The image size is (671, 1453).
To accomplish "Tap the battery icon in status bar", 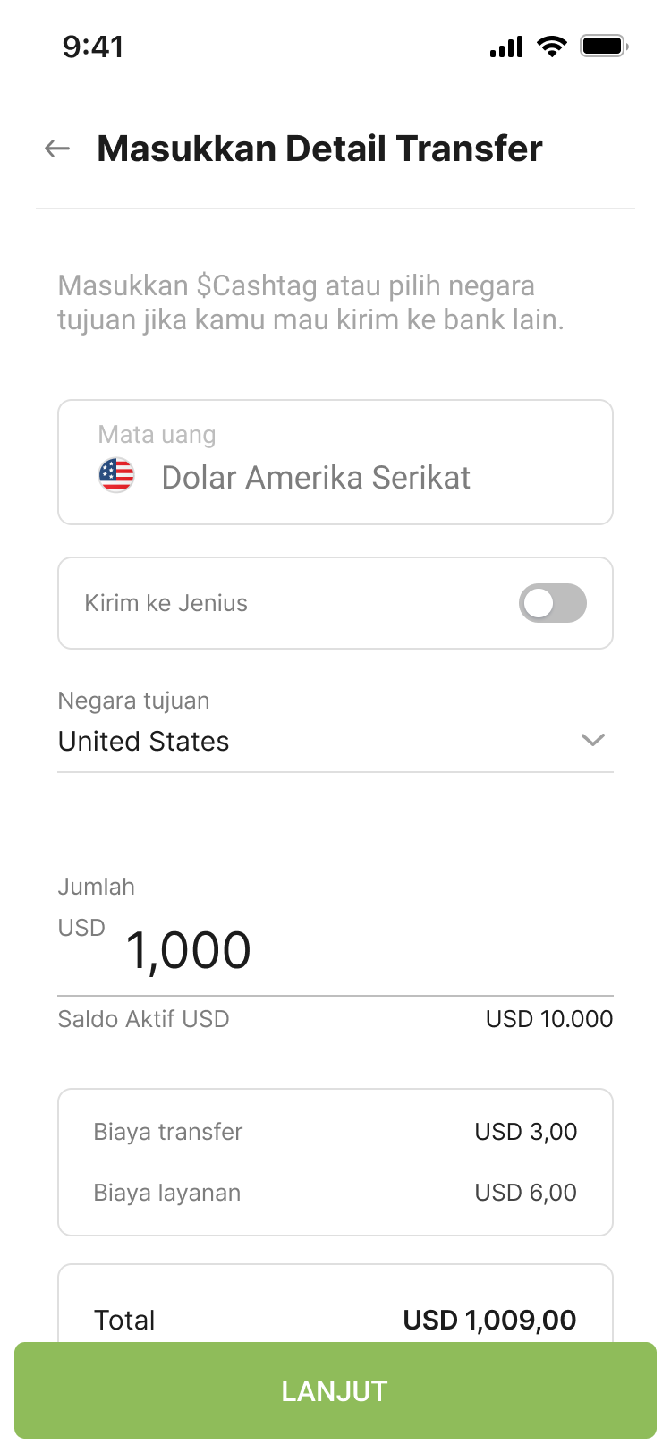I will click(604, 46).
